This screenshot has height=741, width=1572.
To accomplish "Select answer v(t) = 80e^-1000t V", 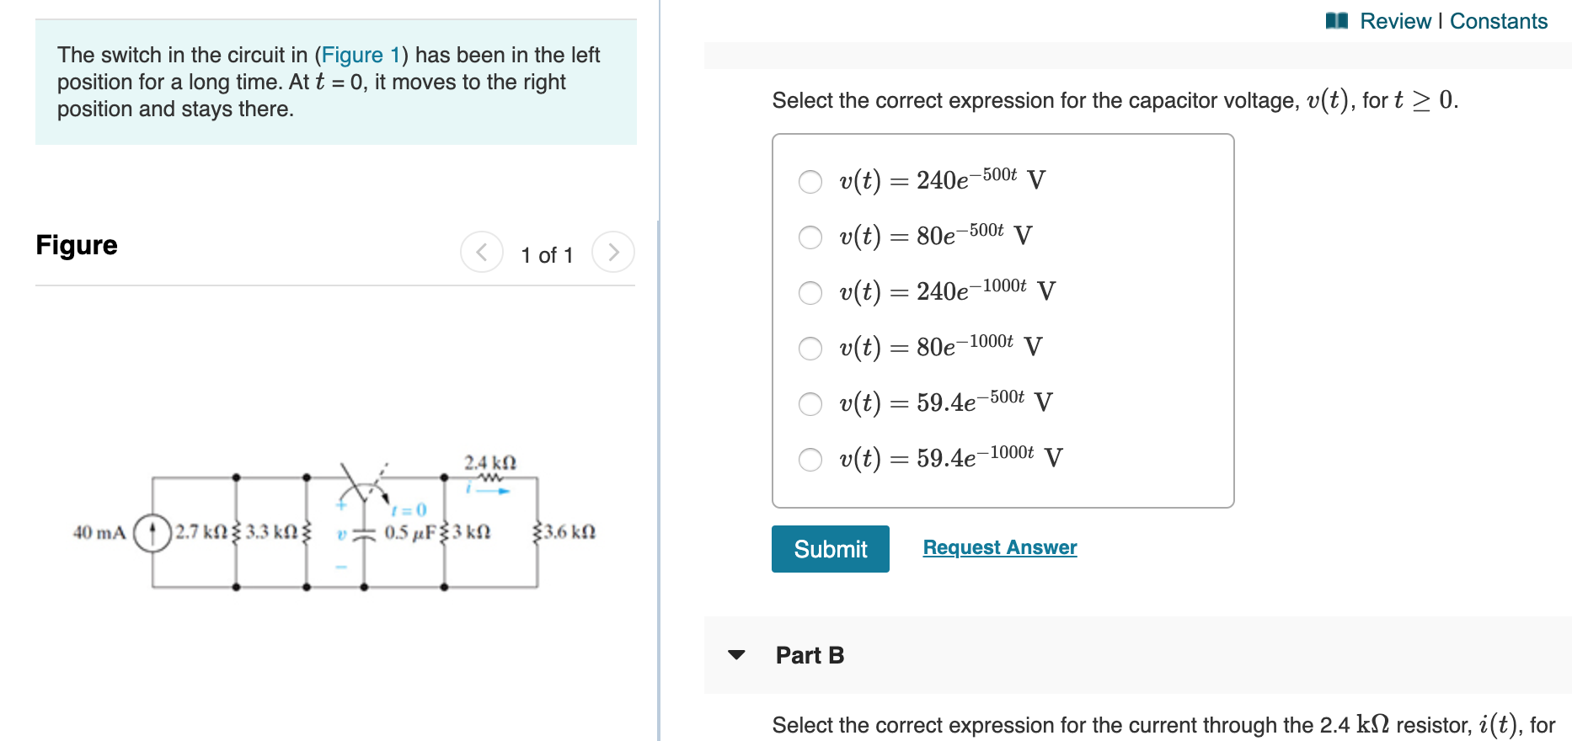I will point(810,348).
